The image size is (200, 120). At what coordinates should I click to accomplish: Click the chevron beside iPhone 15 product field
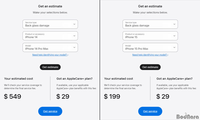pyautogui.click(x=174, y=36)
